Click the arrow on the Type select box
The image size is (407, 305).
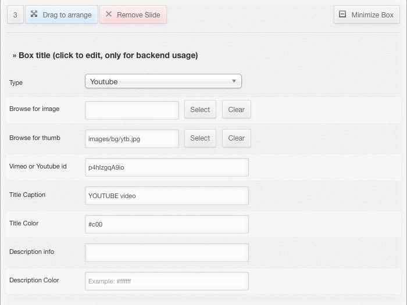(234, 81)
